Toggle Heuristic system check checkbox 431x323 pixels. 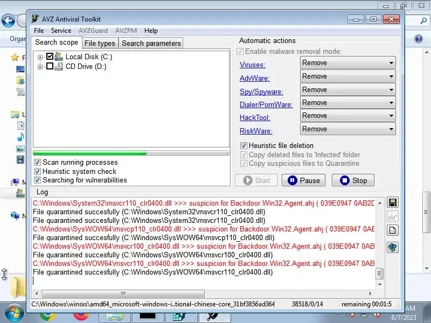(x=37, y=171)
